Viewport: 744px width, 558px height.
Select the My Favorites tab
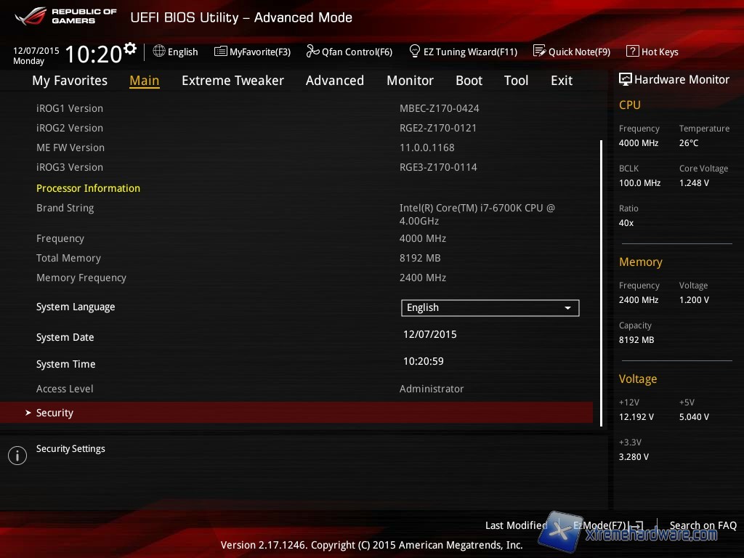click(x=70, y=81)
